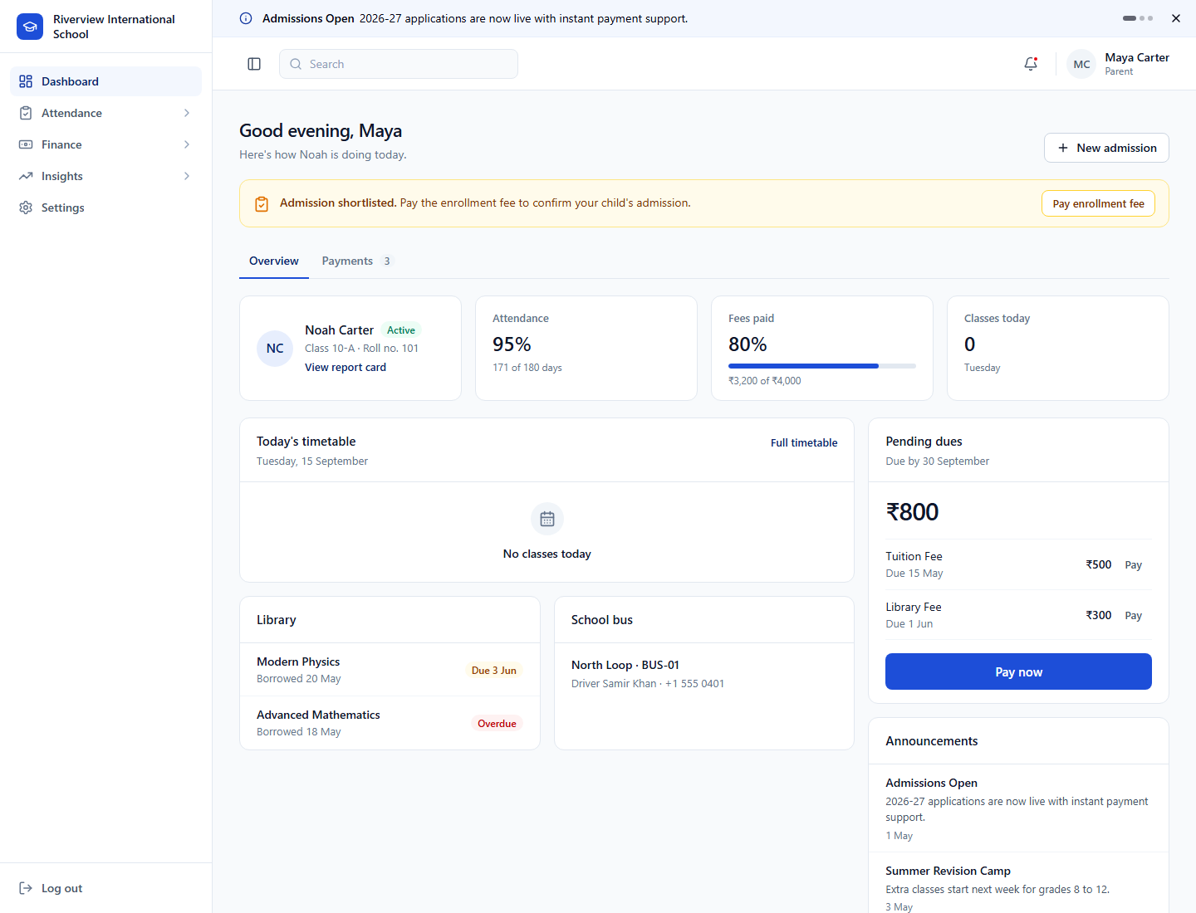
Task: Click the Classes today count 0
Action: (969, 344)
